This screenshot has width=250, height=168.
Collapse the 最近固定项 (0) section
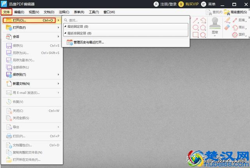65,26
